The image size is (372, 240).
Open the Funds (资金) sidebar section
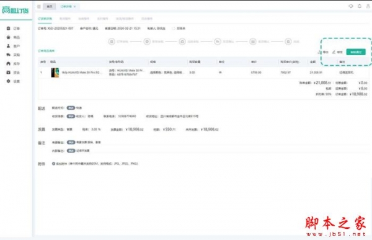(x=13, y=72)
